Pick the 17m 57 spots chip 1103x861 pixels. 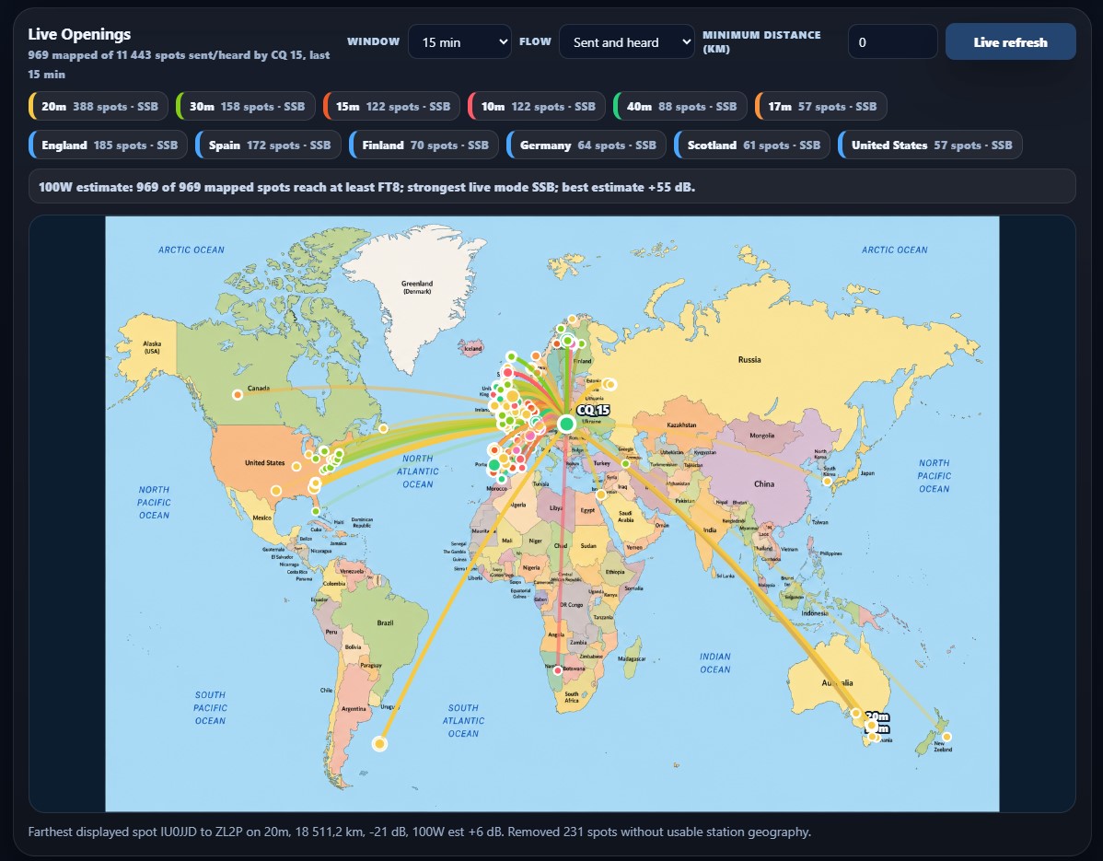pos(821,106)
